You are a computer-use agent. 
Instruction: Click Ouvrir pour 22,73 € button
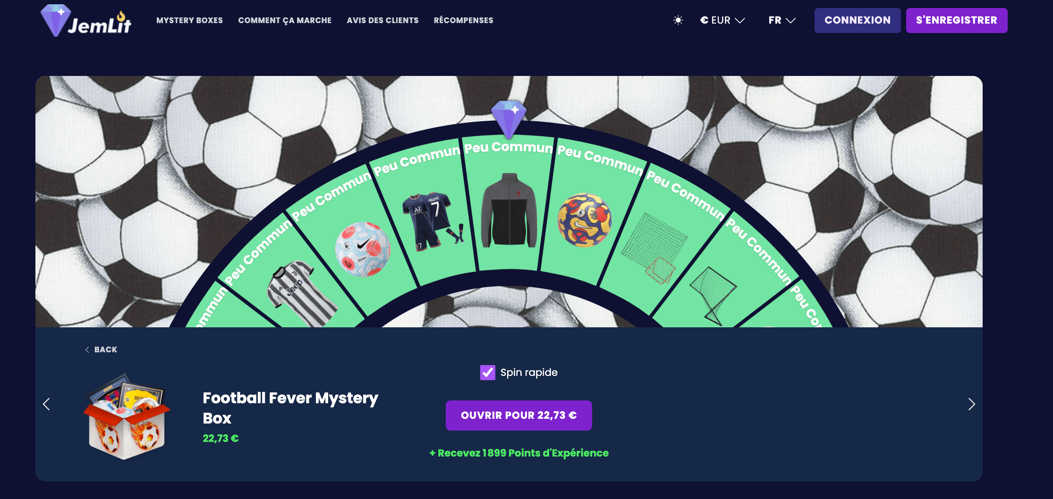[x=518, y=416]
